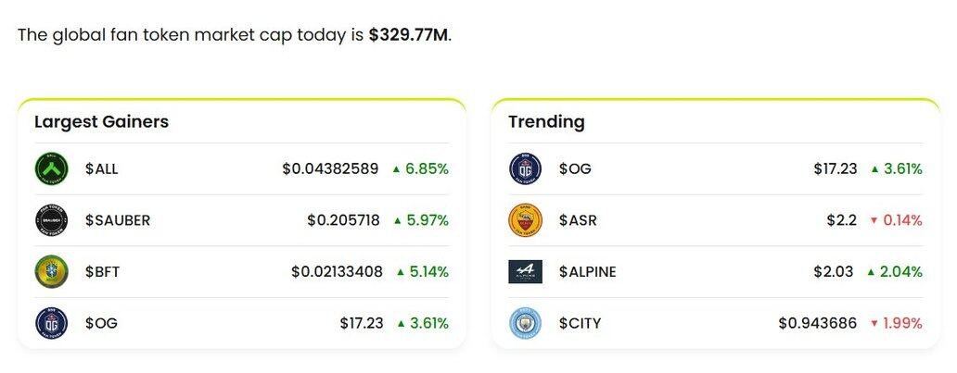Click the $ALL fan token logo icon
This screenshot has width=957, height=373.
point(51,168)
